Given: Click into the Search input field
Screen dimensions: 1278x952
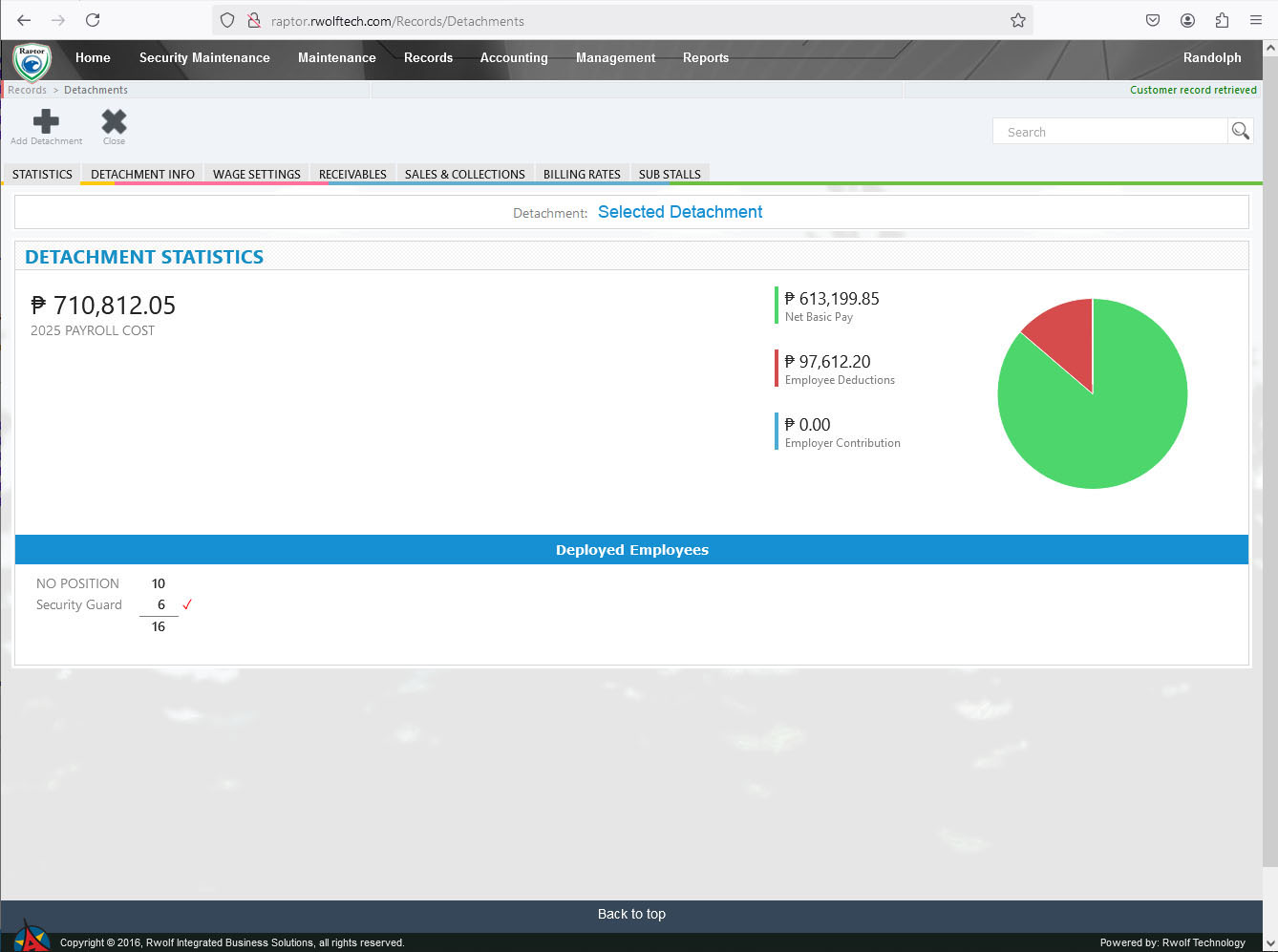Looking at the screenshot, I should point(1110,132).
